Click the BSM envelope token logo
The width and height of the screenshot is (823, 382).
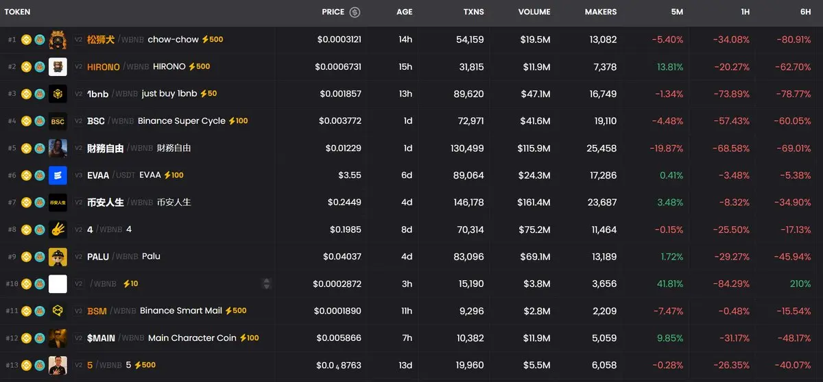click(58, 311)
